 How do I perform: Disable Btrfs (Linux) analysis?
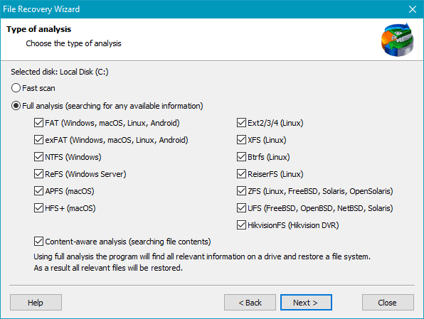(241, 157)
